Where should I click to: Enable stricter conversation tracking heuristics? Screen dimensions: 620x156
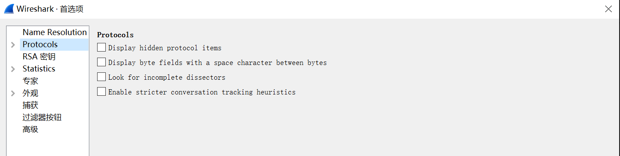coord(101,92)
